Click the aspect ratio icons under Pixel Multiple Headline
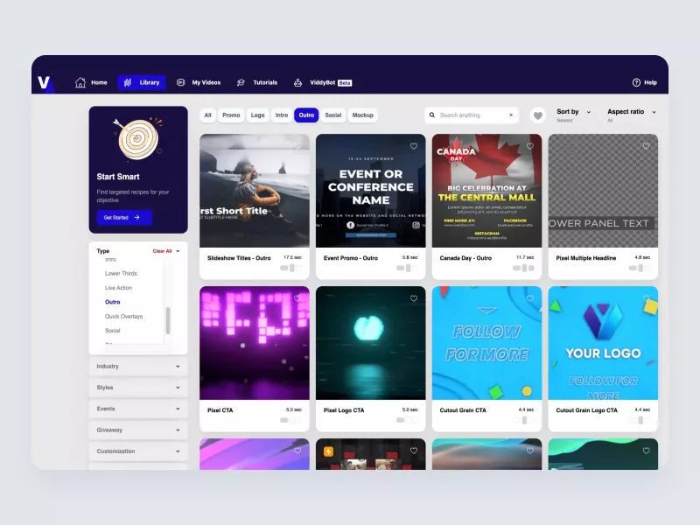Viewport: 700px width, 525px height. 640,268
